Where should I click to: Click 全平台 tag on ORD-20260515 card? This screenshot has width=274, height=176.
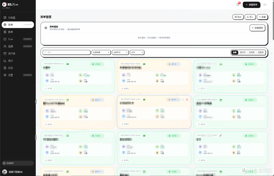[x=125, y=160]
